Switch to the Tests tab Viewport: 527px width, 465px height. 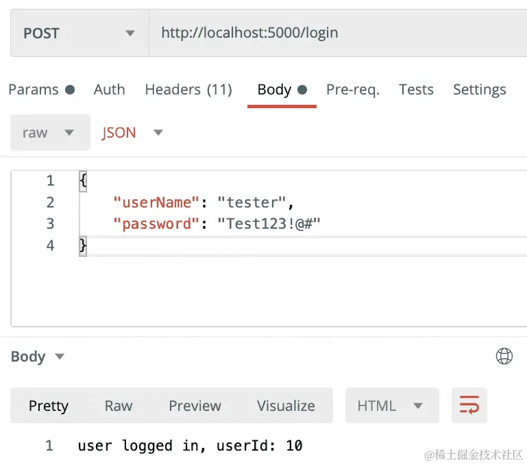pos(416,90)
